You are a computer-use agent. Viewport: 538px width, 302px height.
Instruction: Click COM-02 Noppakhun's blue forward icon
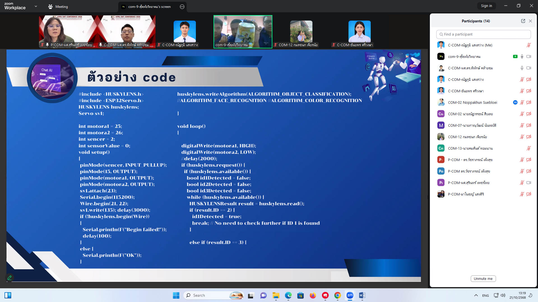[x=515, y=102]
